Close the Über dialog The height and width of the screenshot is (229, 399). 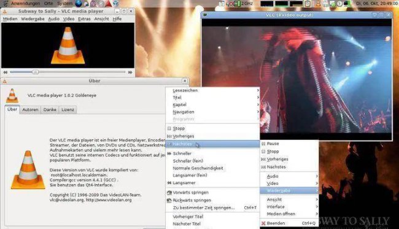click(185, 81)
